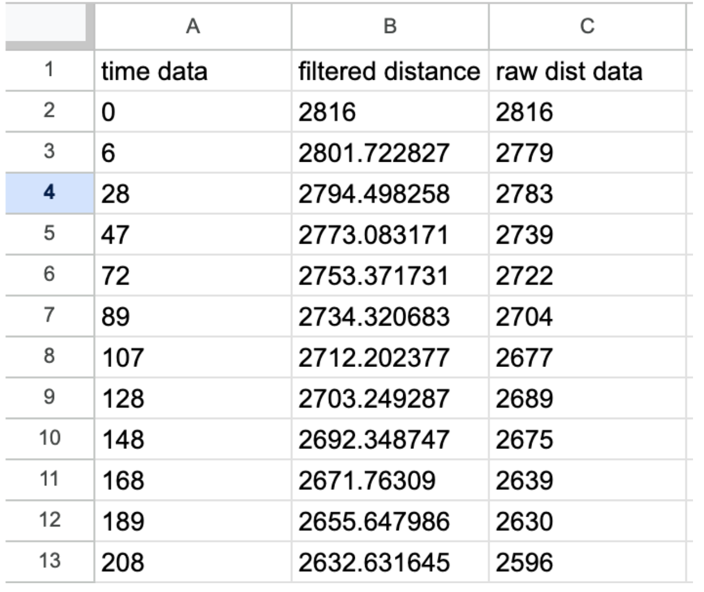Select column C header
Viewport: 704px width, 592px height.
[x=587, y=26]
